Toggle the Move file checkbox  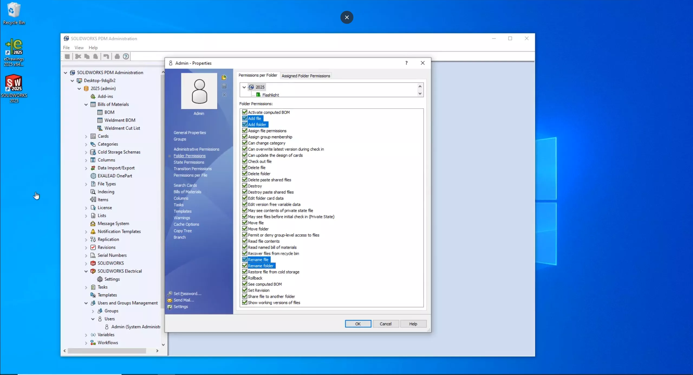click(245, 223)
